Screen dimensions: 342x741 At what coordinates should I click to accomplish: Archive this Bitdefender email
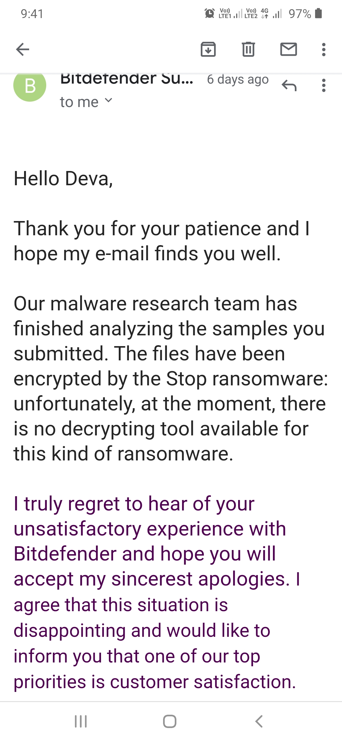click(208, 49)
